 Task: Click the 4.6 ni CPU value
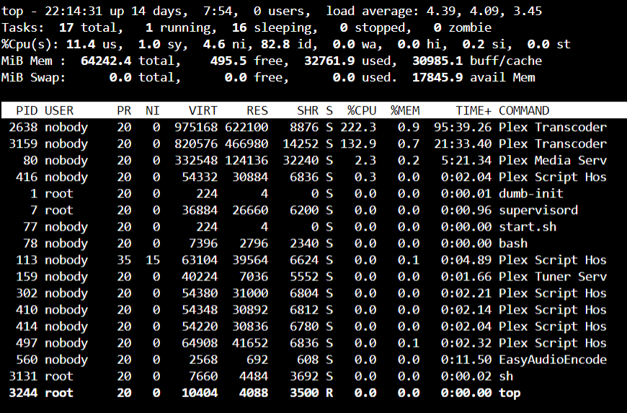point(214,44)
